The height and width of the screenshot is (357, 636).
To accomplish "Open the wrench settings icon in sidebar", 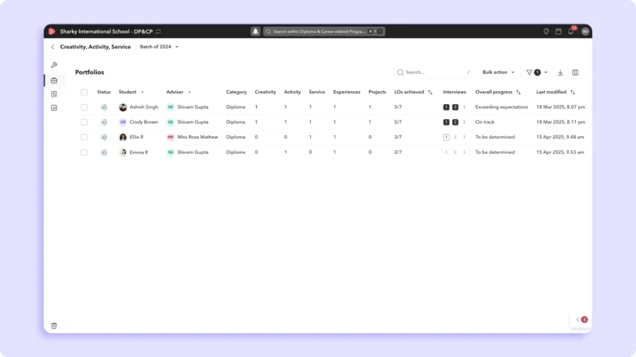I will pos(54,65).
